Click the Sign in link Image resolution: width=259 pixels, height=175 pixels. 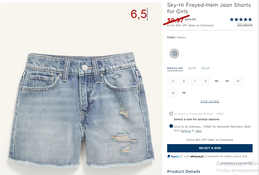point(186,131)
